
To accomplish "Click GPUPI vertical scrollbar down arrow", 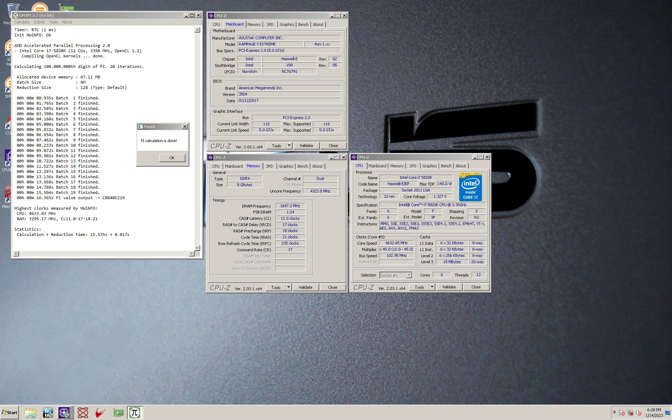I will pos(197,248).
